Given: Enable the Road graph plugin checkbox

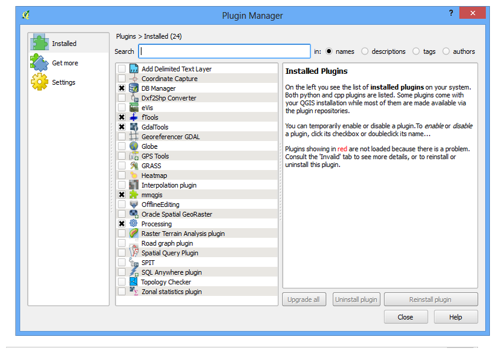Looking at the screenshot, I should [122, 243].
